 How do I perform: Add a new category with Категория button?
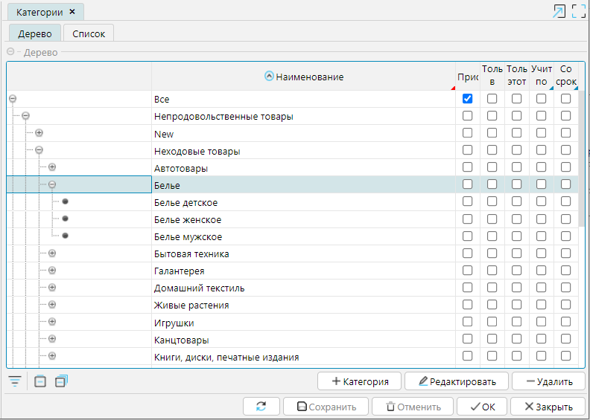tap(359, 381)
